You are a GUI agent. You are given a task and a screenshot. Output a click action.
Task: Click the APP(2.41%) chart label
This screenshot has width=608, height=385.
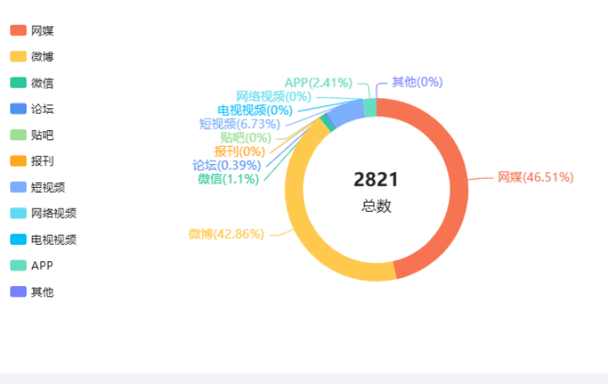318,82
